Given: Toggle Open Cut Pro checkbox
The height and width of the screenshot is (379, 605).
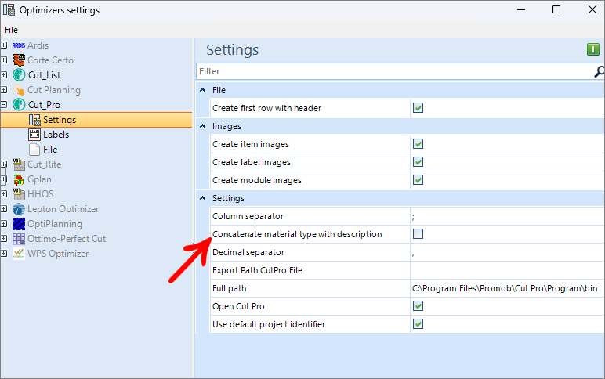Looking at the screenshot, I should point(418,306).
